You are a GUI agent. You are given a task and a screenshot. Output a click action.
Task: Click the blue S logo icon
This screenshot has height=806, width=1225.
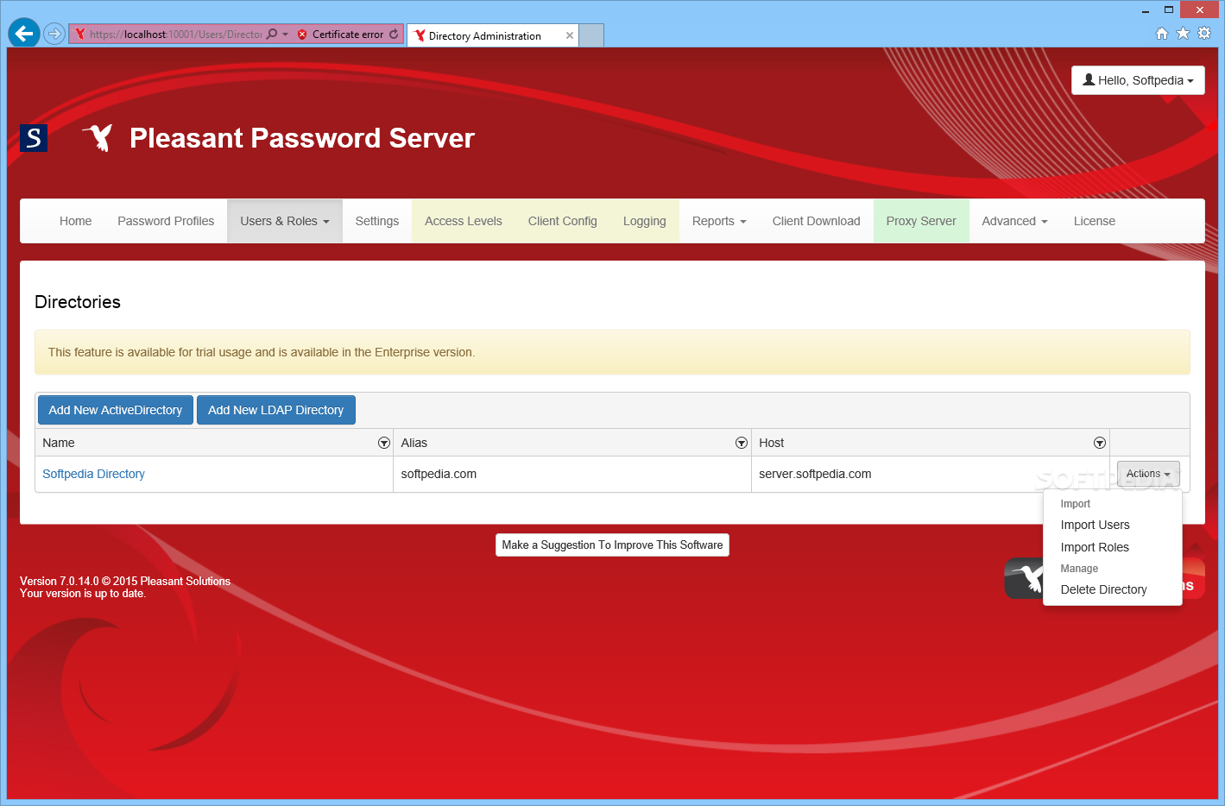(x=34, y=138)
